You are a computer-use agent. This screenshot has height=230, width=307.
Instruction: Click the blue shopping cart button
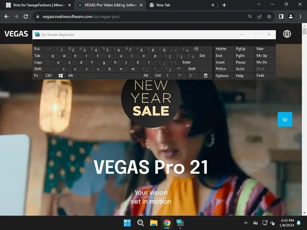point(285,119)
